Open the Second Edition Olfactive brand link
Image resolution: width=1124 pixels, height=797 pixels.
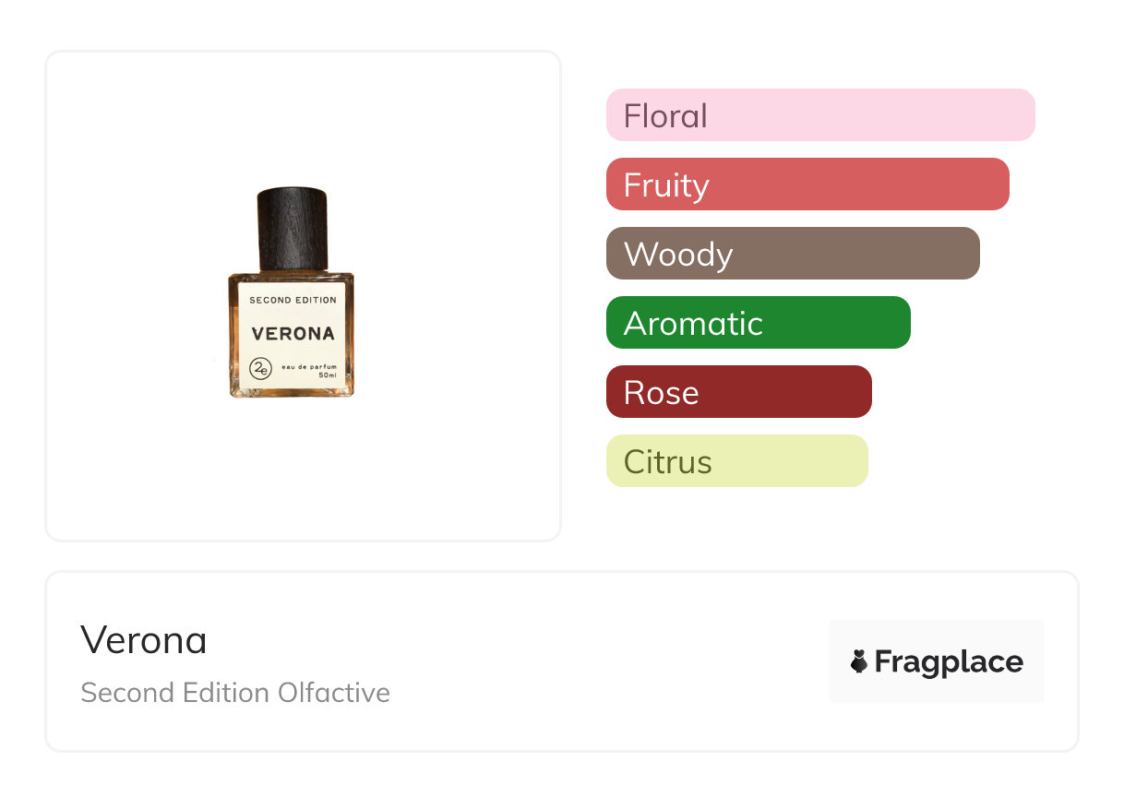tap(234, 693)
